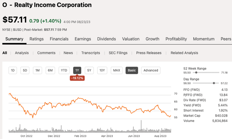
Task: Click the tall June 2023 volume bar
Action: [141, 126]
